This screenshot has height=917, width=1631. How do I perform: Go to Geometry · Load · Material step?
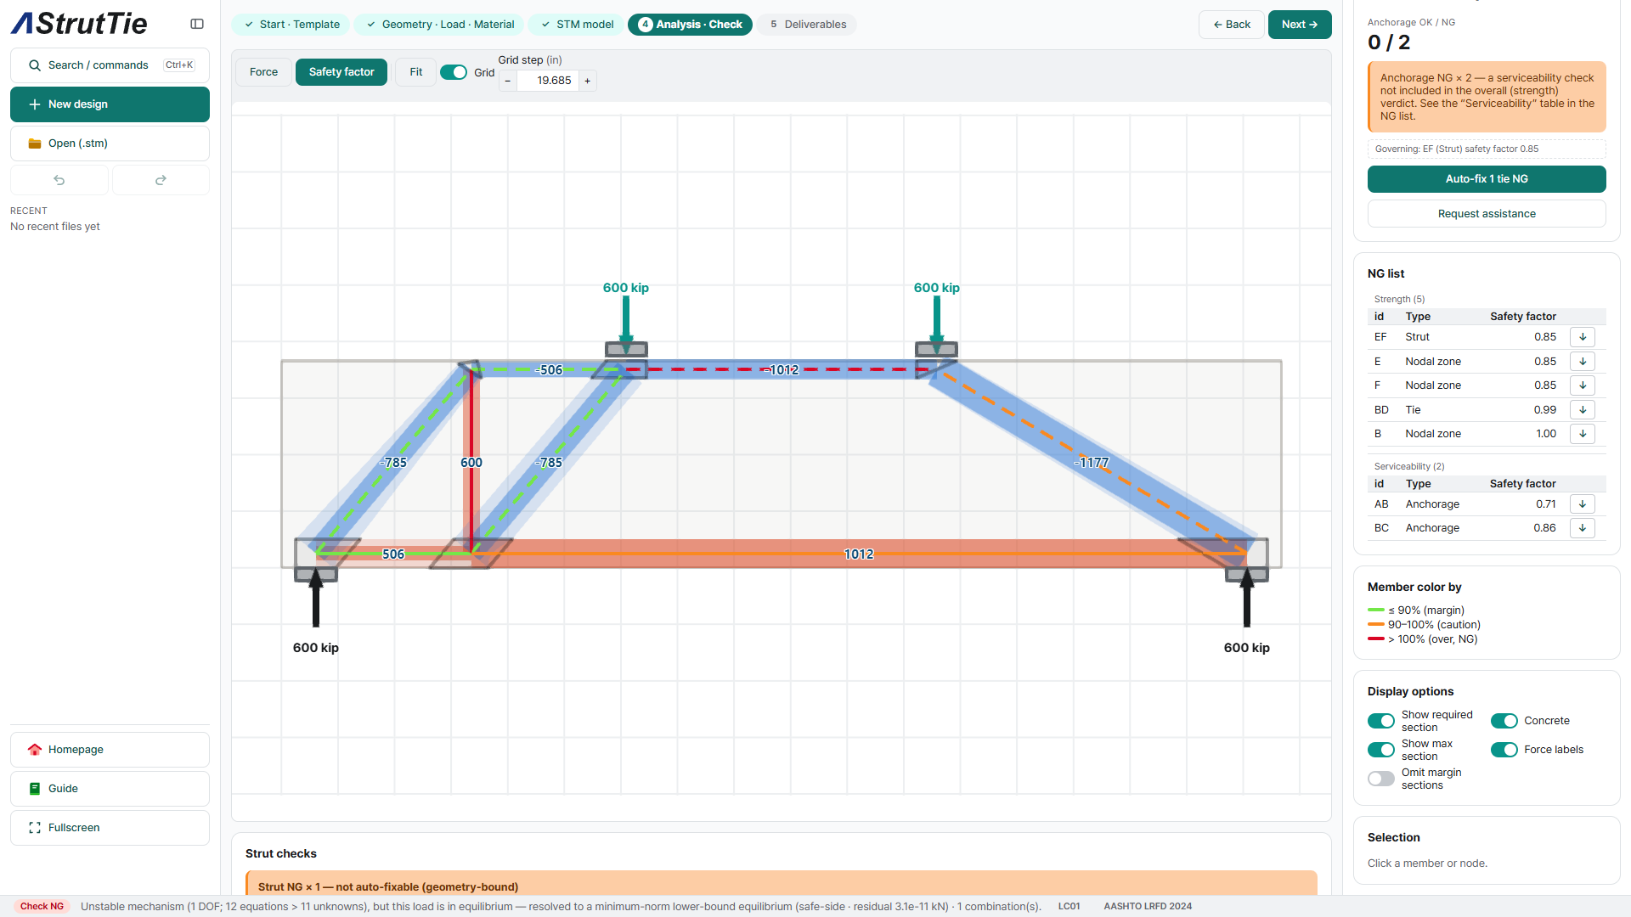[440, 25]
